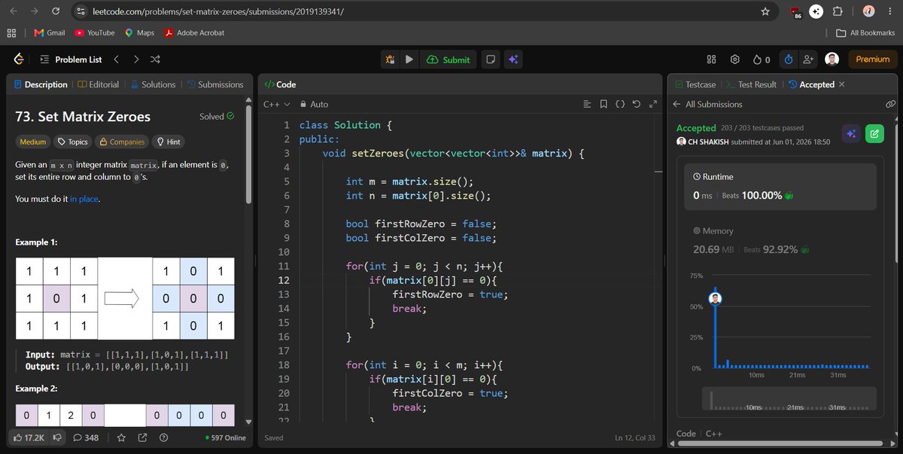Pick a random problem shuffle icon
903x454 pixels.
[x=155, y=59]
